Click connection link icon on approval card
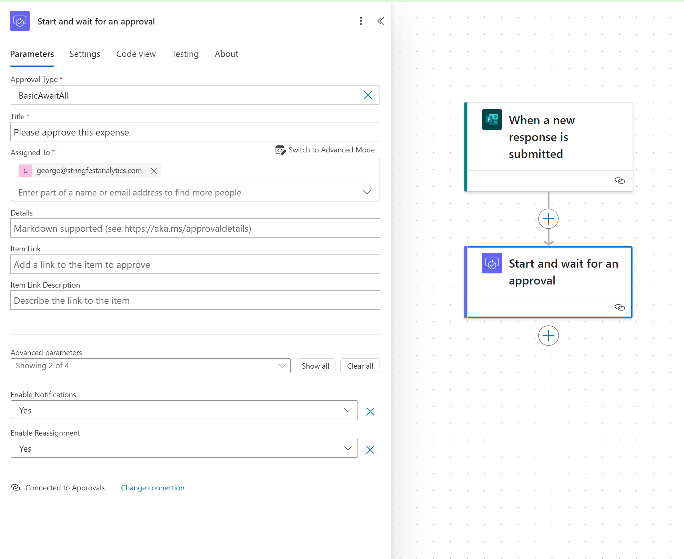The height and width of the screenshot is (559, 684). click(620, 307)
